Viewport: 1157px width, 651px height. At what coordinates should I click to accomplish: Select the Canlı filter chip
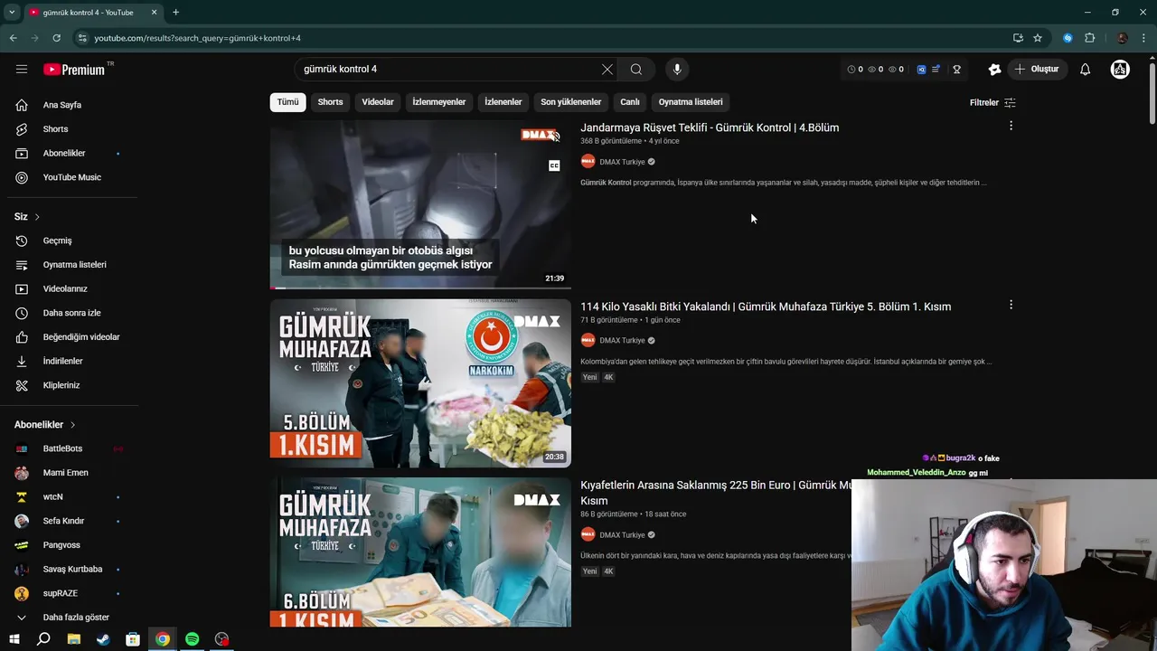point(630,102)
